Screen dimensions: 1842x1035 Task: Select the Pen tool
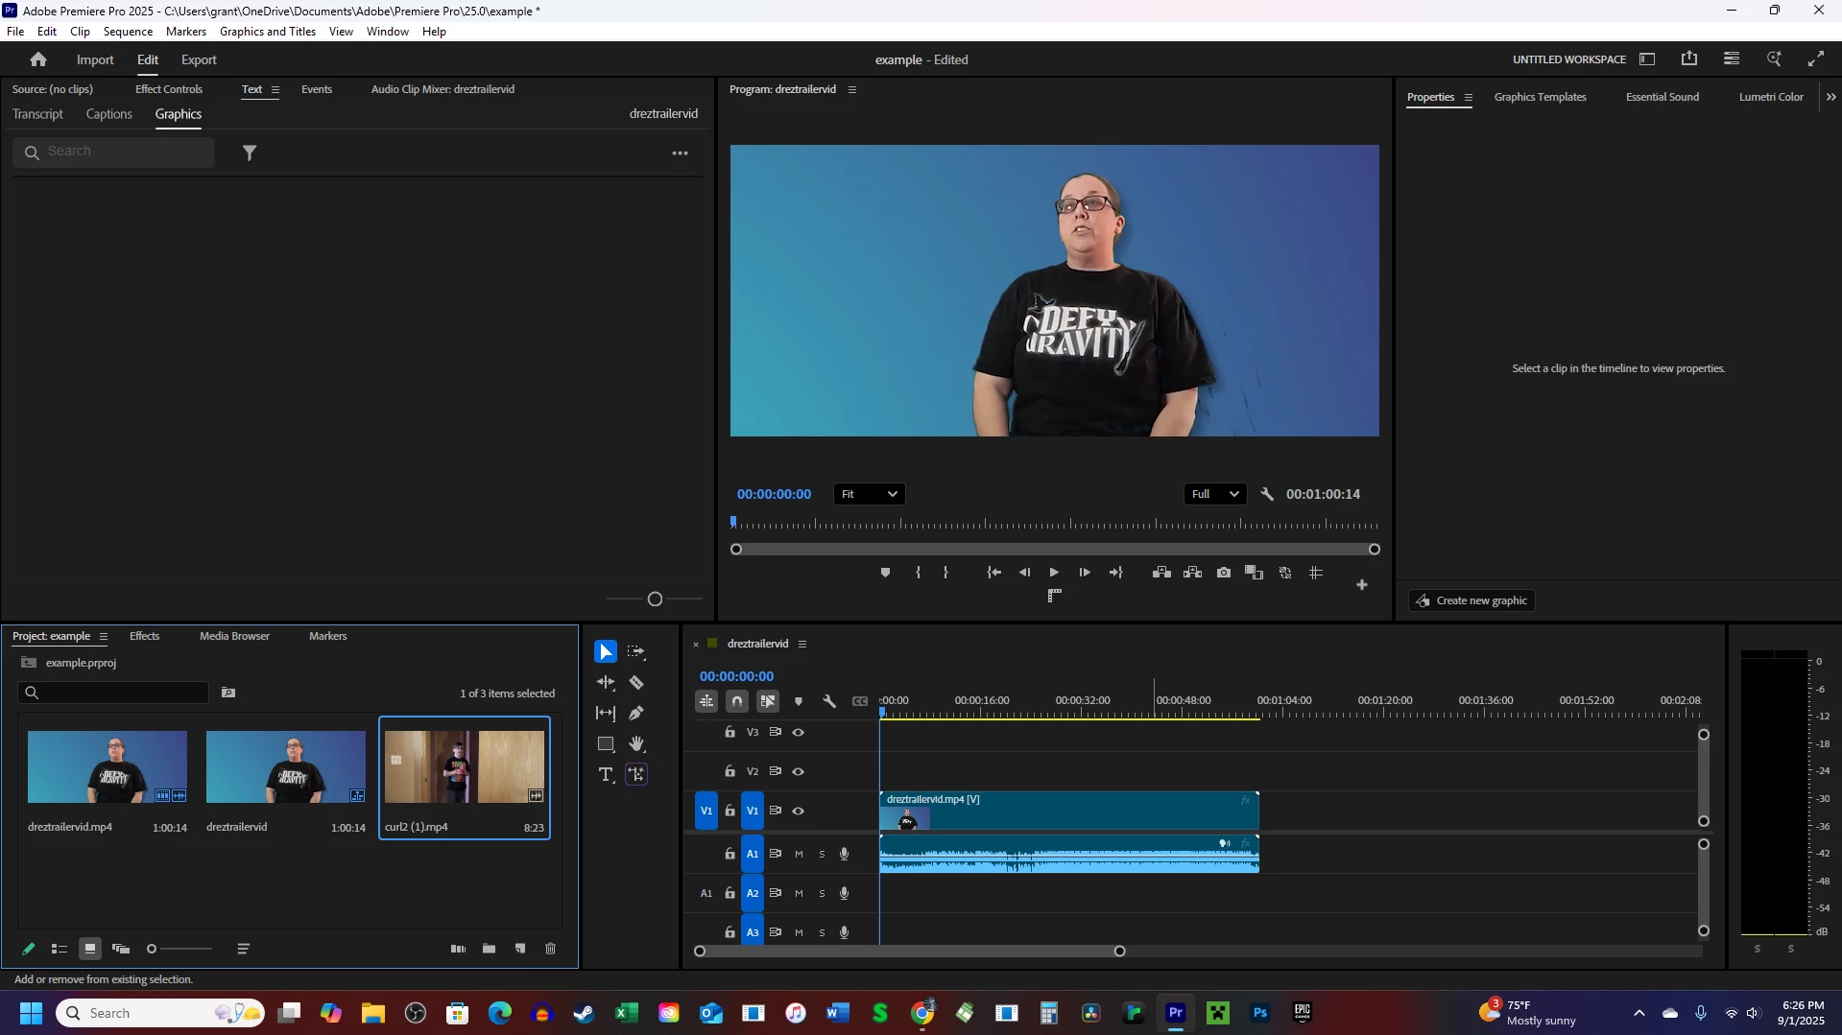coord(636,714)
